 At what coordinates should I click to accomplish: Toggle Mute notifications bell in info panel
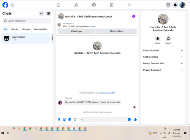point(158,39)
